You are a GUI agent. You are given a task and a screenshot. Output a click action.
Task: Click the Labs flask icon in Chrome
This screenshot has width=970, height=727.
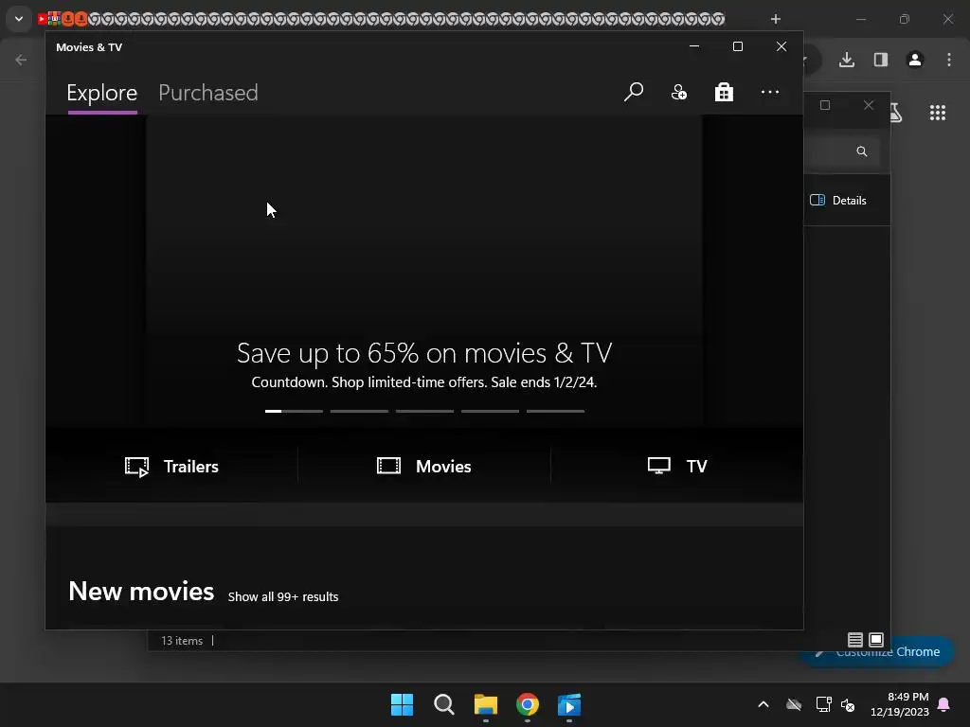(896, 113)
